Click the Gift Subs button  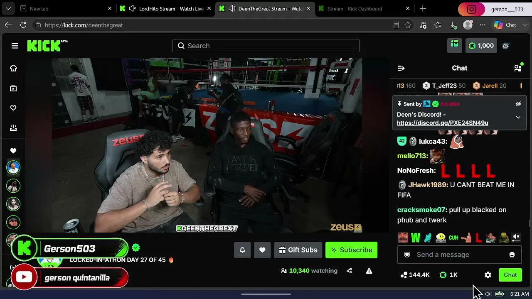click(298, 250)
